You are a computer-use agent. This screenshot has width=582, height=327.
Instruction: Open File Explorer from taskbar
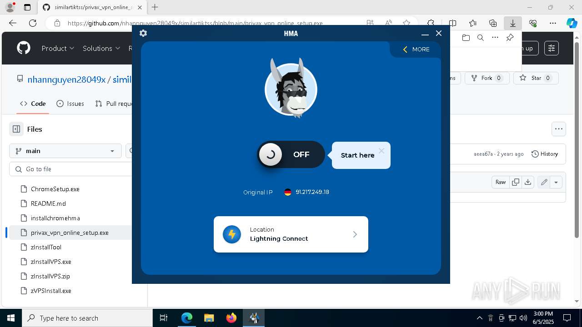click(209, 318)
